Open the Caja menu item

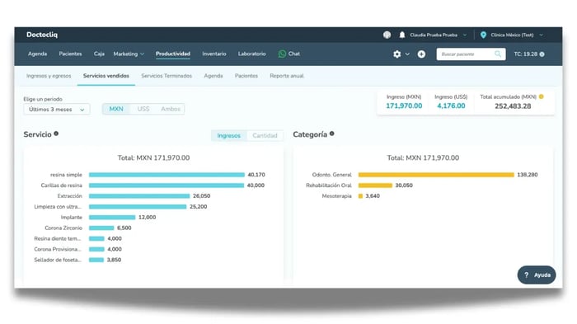[x=99, y=54]
